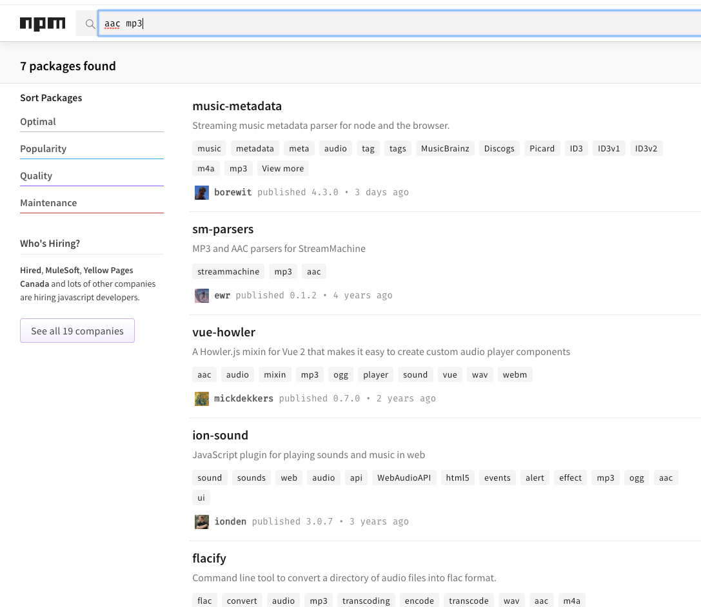The width and height of the screenshot is (701, 607).
Task: Select the effect tag
Action: click(x=571, y=478)
